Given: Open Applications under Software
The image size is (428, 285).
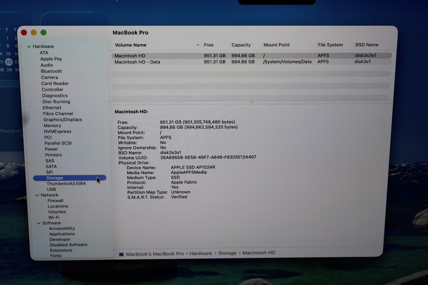Looking at the screenshot, I should pos(62,234).
